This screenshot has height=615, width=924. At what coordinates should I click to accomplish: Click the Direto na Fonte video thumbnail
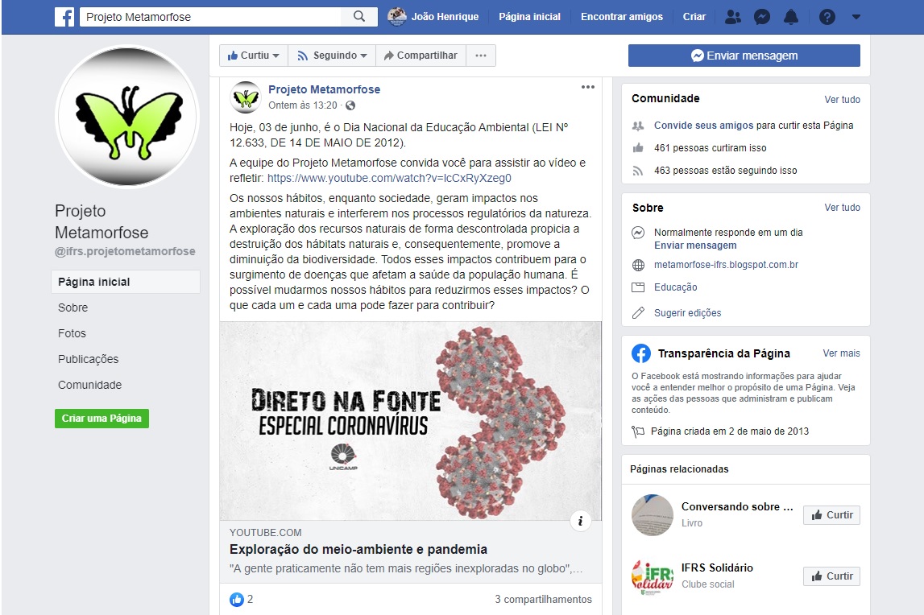pyautogui.click(x=411, y=421)
